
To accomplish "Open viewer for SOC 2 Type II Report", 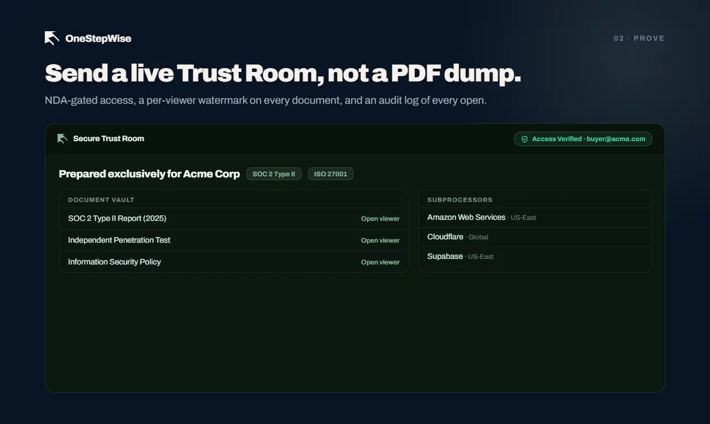I will [380, 219].
